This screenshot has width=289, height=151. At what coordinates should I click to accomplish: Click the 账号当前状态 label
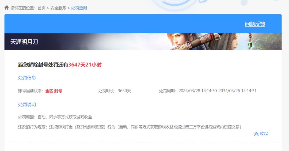[x=31, y=91]
